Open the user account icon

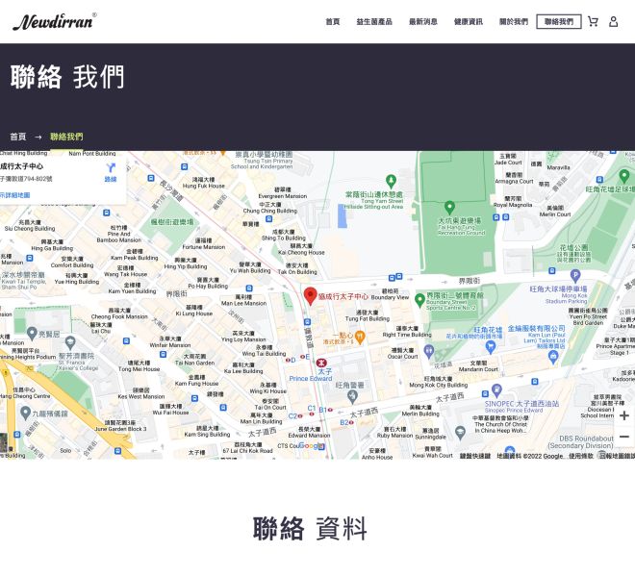[x=613, y=21]
